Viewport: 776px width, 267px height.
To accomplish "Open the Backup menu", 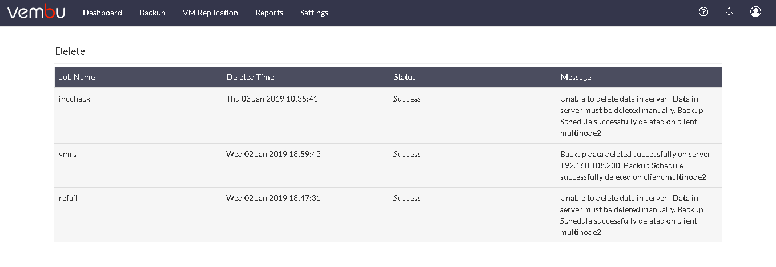I will [152, 13].
